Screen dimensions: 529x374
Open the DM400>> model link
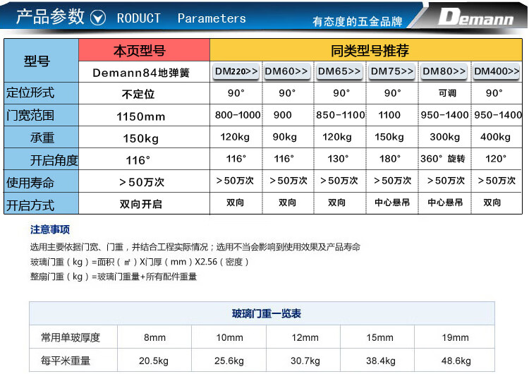click(x=497, y=71)
